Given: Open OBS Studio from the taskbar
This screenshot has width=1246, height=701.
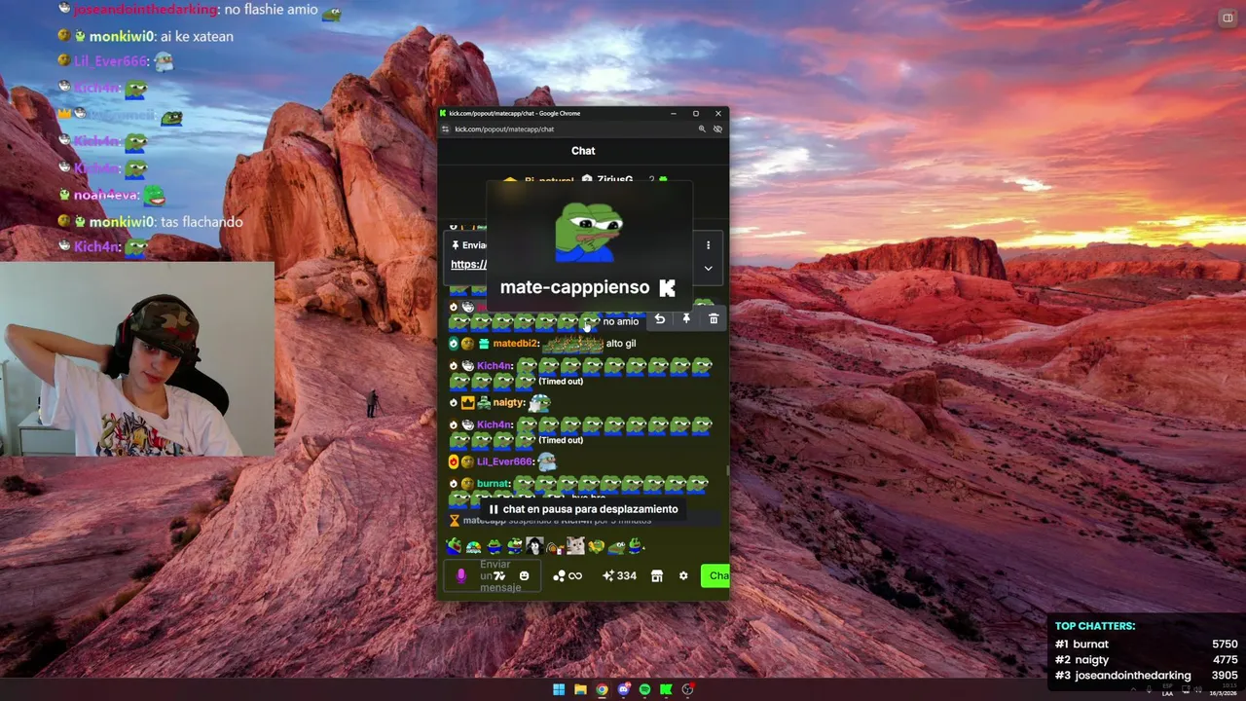Looking at the screenshot, I should point(687,689).
